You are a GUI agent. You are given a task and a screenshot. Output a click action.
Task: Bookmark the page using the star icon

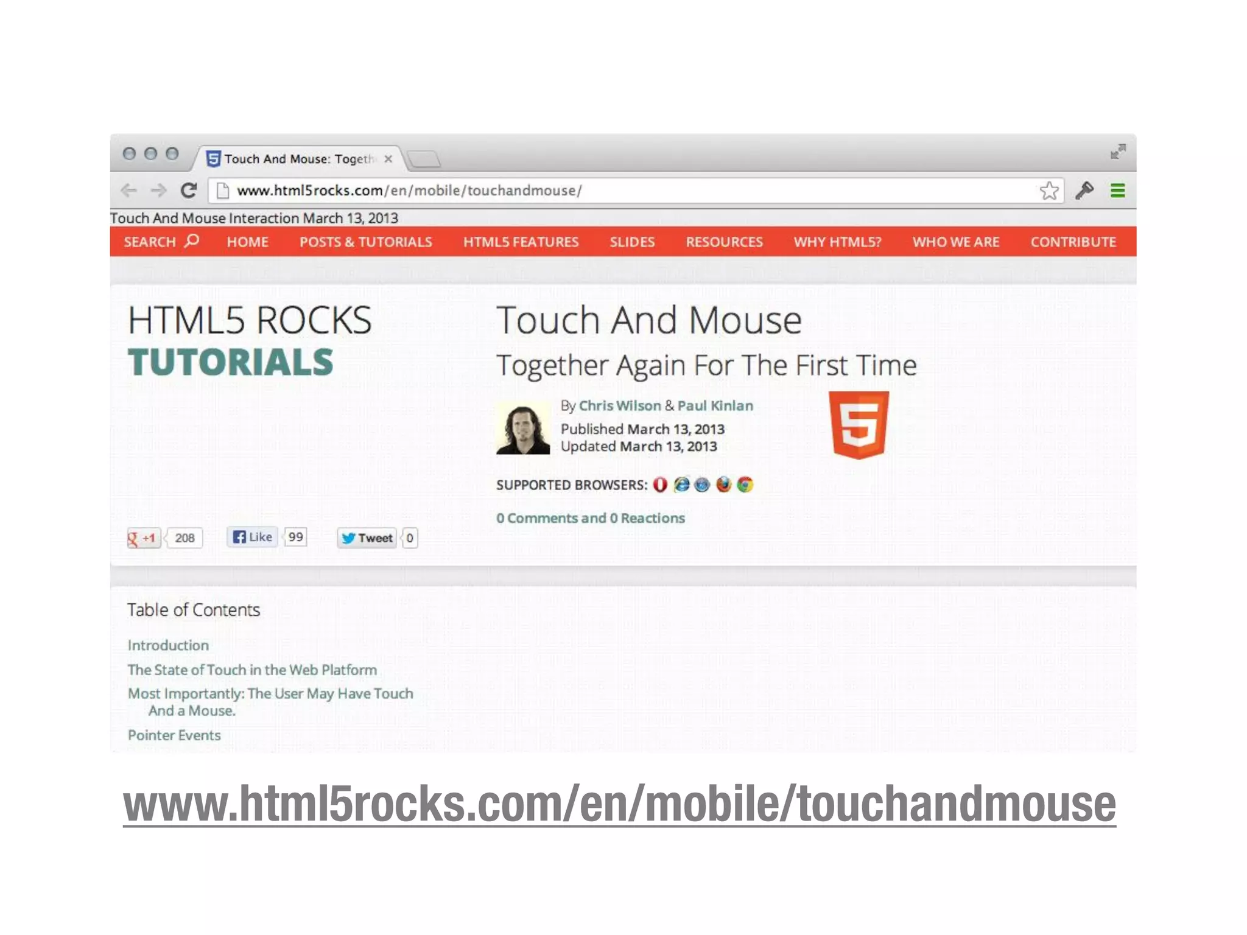tap(1049, 191)
